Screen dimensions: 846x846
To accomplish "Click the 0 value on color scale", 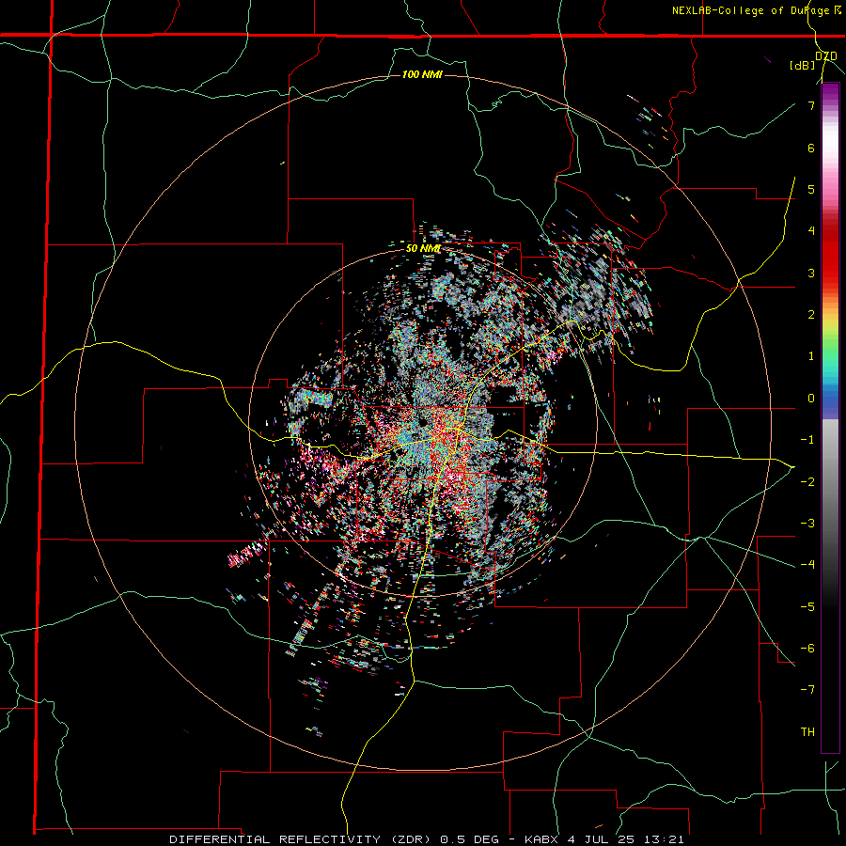I will (811, 398).
